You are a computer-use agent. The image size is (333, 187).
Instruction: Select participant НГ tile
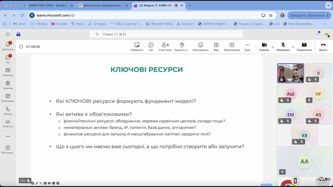pos(318,94)
